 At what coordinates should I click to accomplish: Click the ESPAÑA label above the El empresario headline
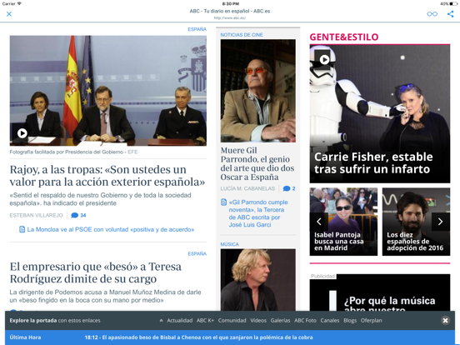[x=197, y=254]
